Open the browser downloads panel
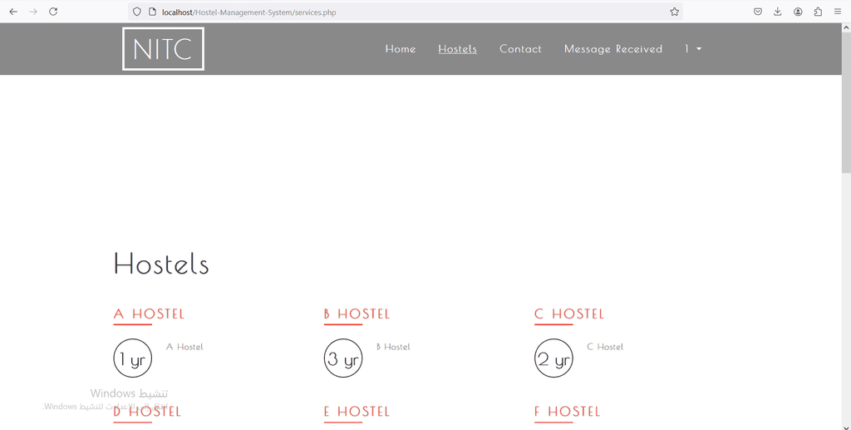The image size is (851, 430). coord(778,12)
